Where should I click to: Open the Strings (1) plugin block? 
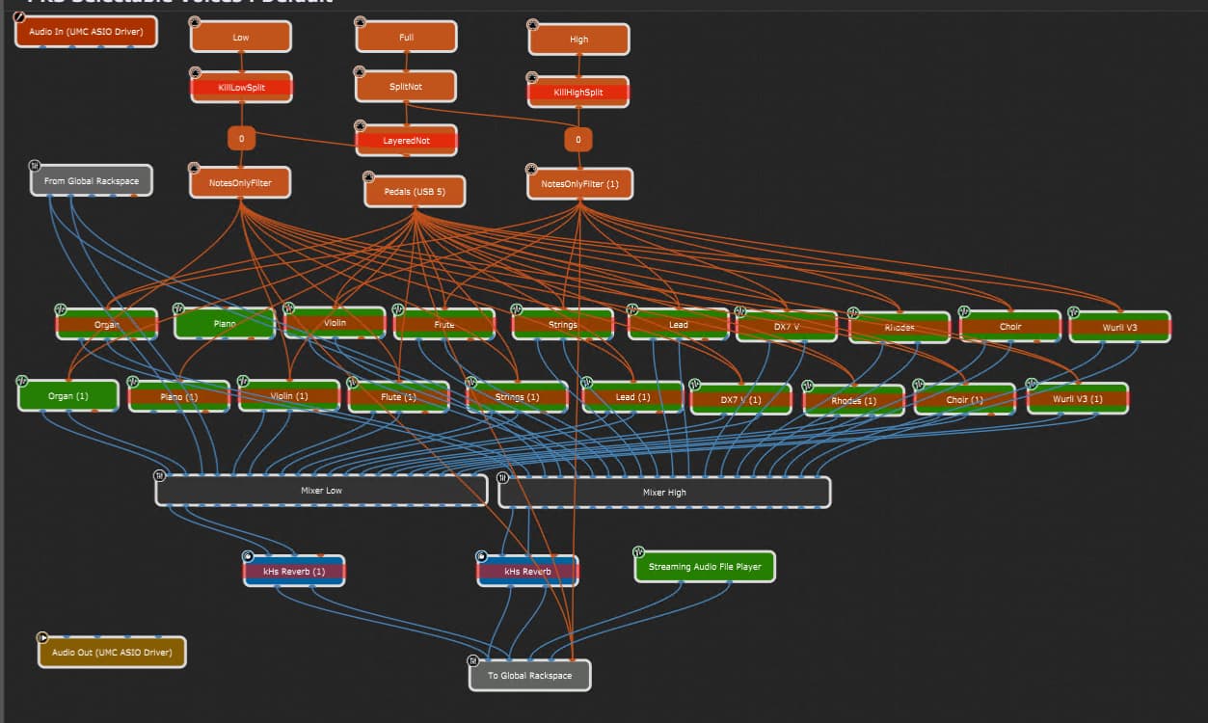coord(518,397)
